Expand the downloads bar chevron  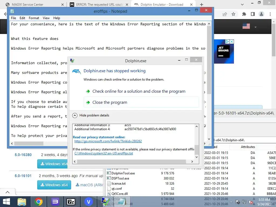pos(7,192)
